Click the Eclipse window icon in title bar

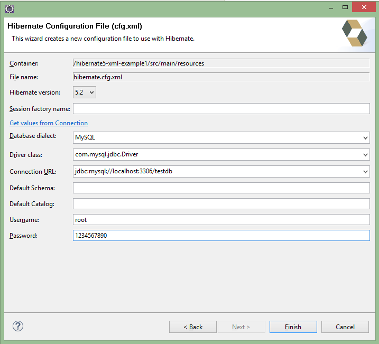click(10, 9)
